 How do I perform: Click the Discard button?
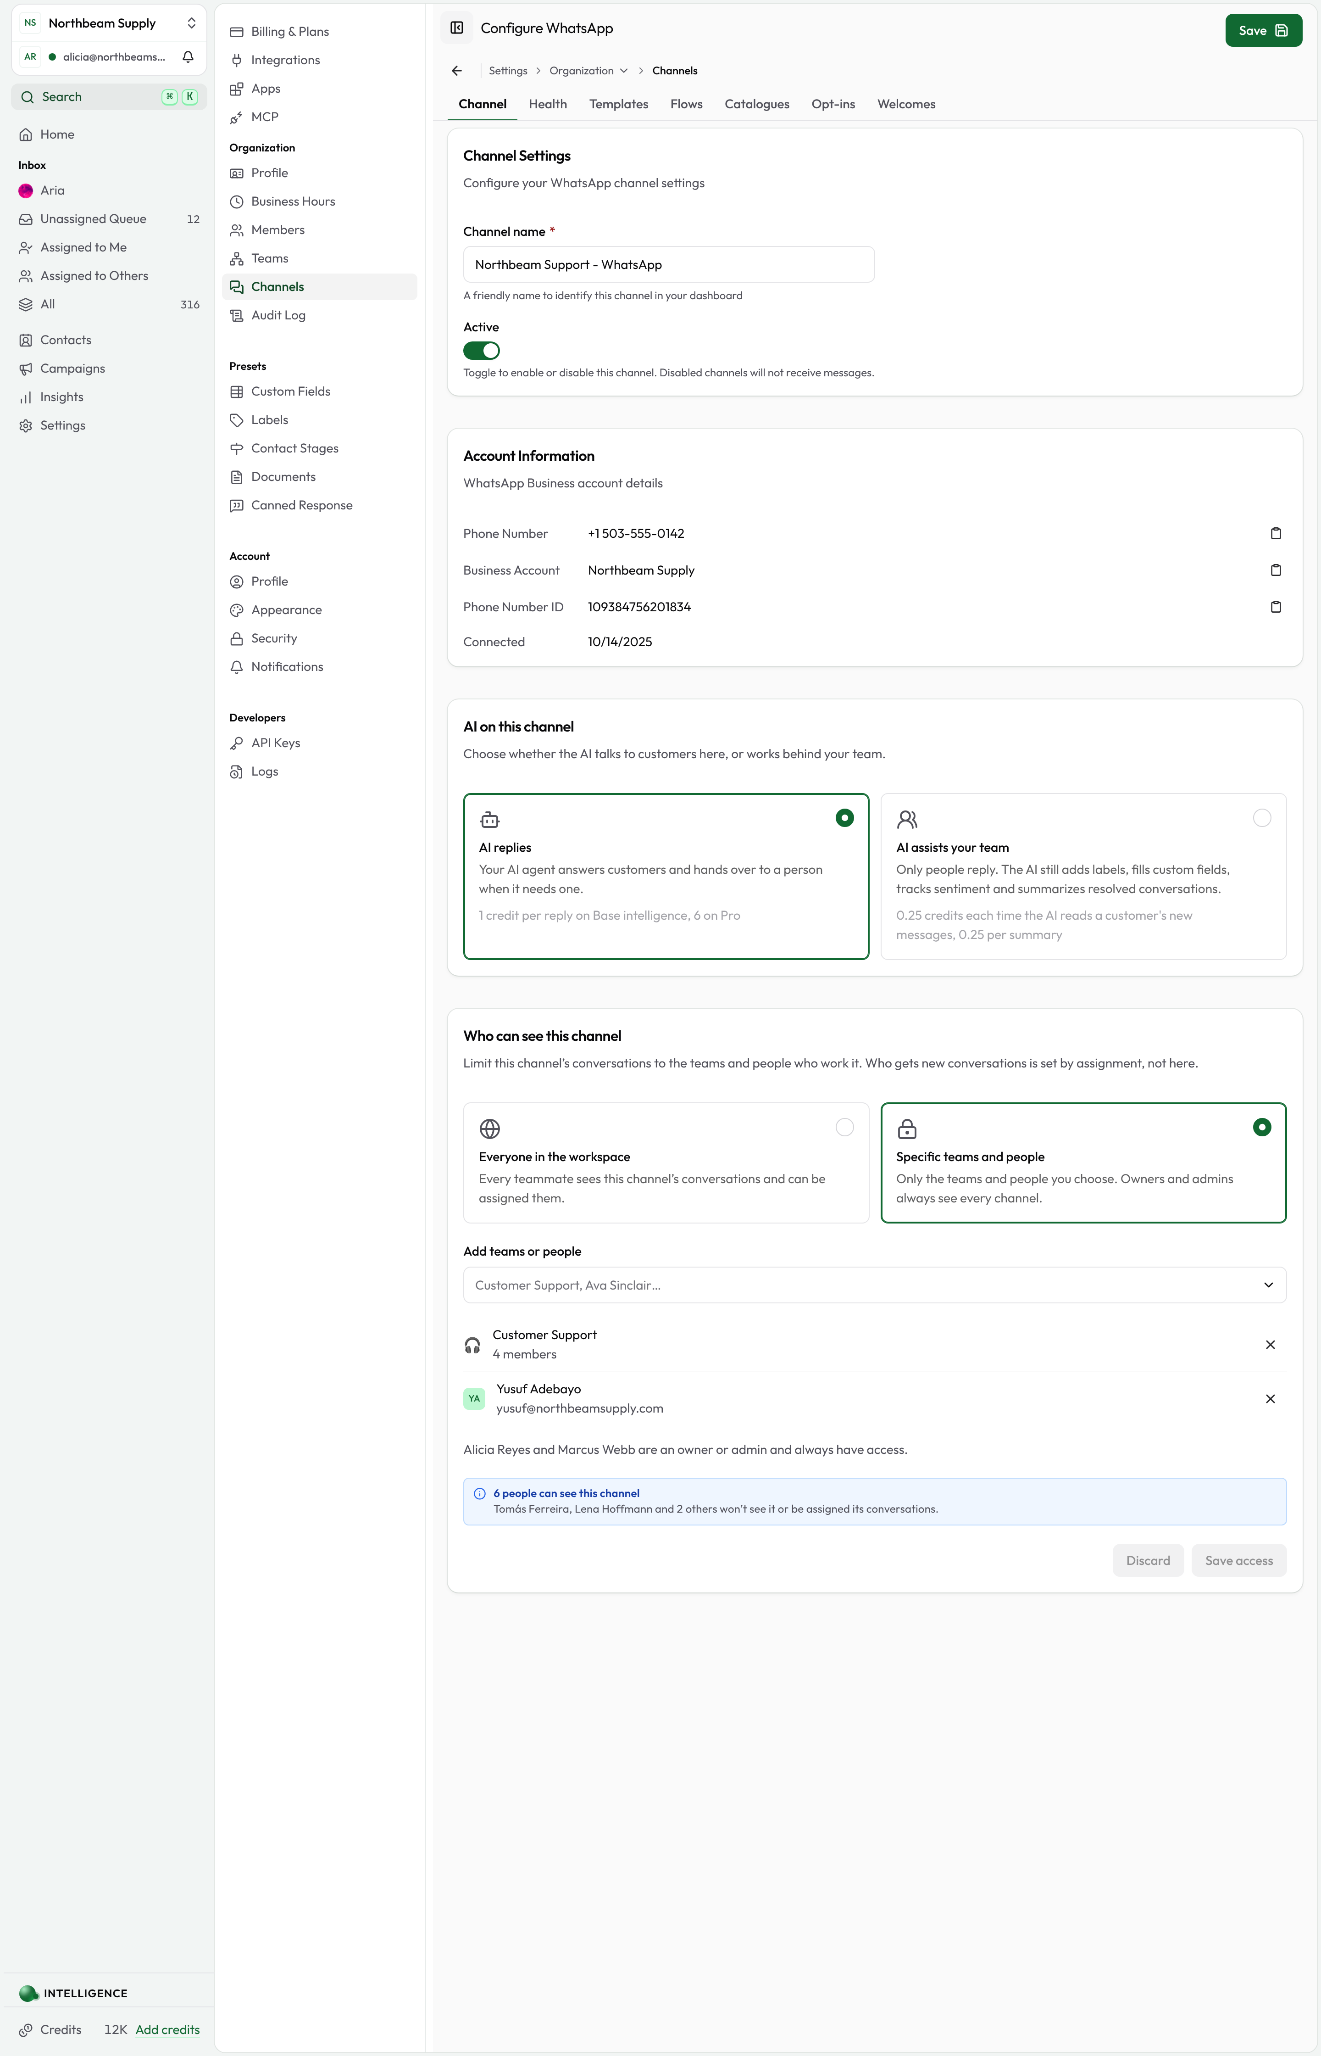(x=1148, y=1561)
